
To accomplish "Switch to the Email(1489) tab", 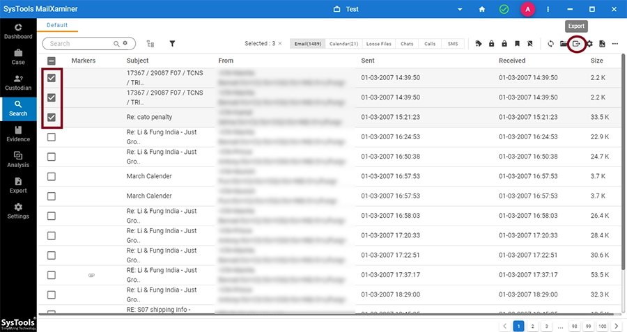I will coord(308,44).
